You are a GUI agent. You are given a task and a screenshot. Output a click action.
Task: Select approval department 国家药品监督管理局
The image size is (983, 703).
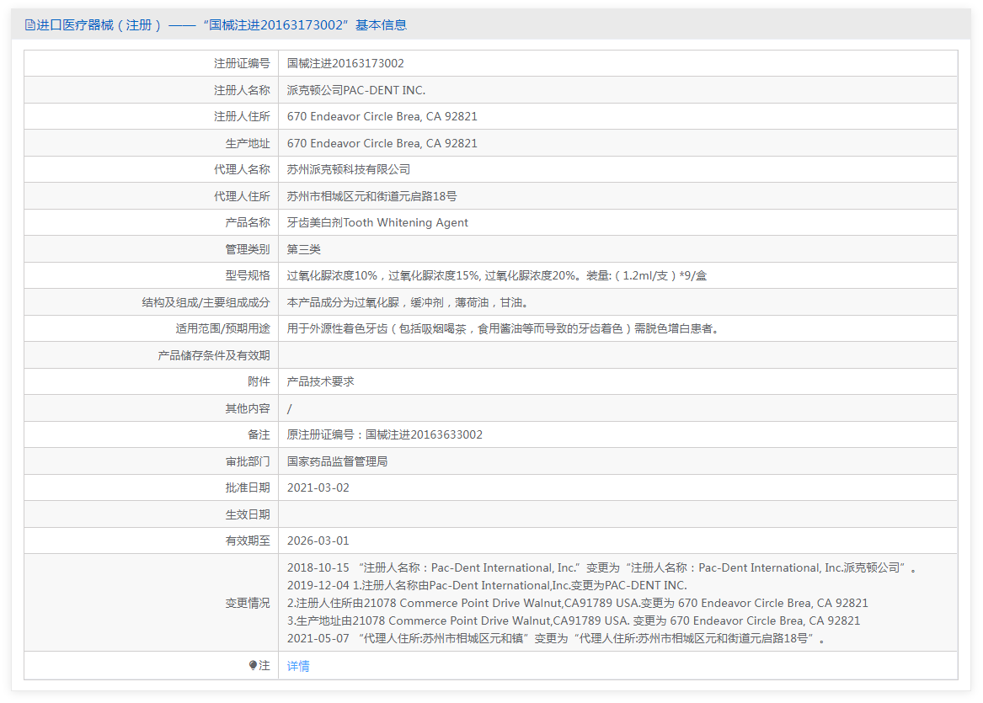click(x=337, y=461)
